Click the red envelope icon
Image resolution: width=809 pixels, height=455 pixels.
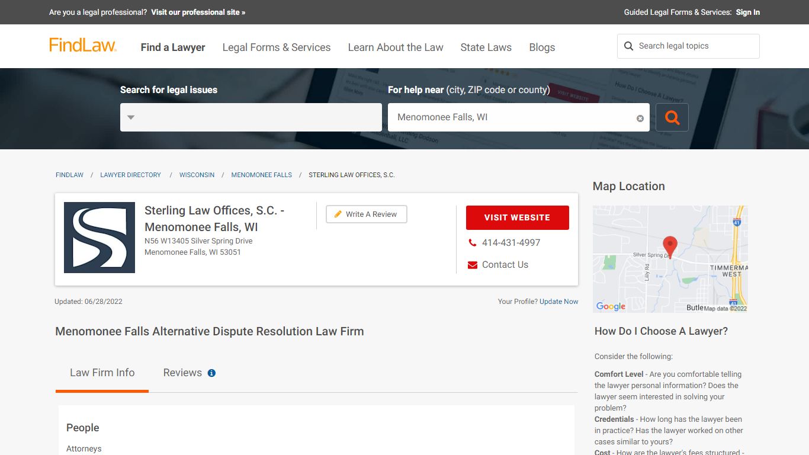pos(473,265)
